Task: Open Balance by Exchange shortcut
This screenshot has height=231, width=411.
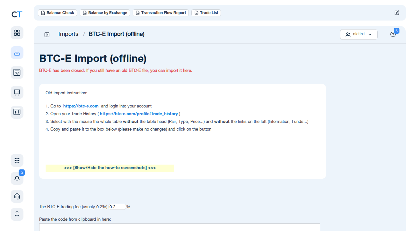Action: click(x=105, y=13)
